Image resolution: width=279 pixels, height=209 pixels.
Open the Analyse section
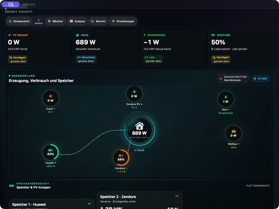pos(77,21)
